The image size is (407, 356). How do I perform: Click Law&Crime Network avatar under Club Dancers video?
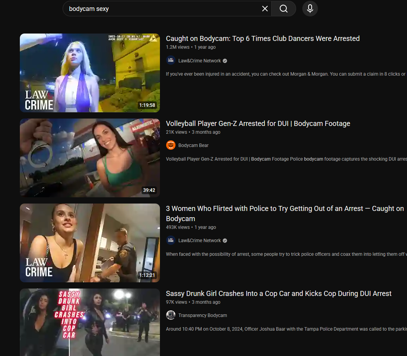(171, 60)
